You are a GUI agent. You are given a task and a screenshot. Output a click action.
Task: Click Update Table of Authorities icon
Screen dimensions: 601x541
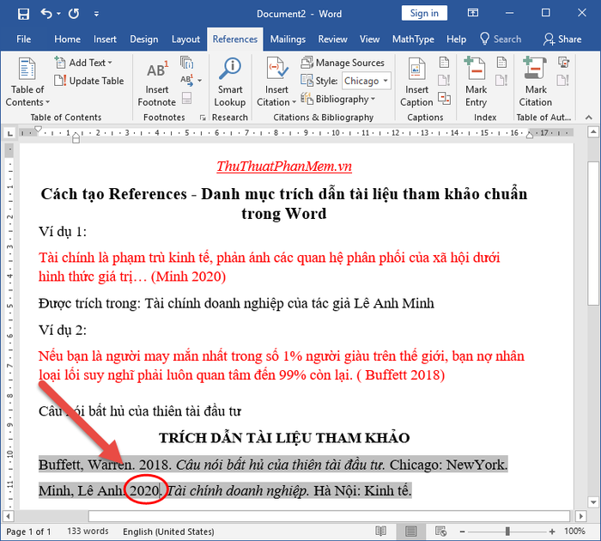(563, 81)
